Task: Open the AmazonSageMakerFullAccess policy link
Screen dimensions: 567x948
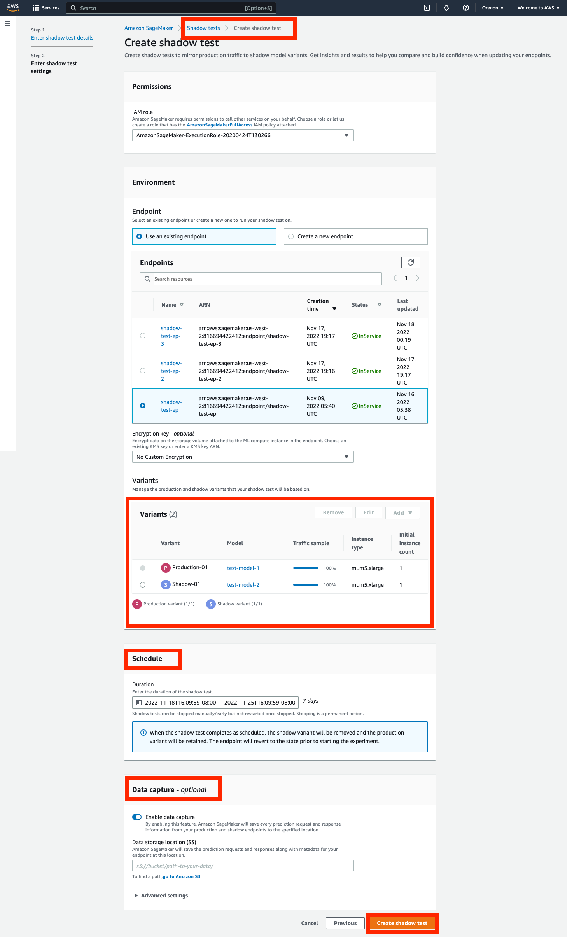Action: point(220,125)
